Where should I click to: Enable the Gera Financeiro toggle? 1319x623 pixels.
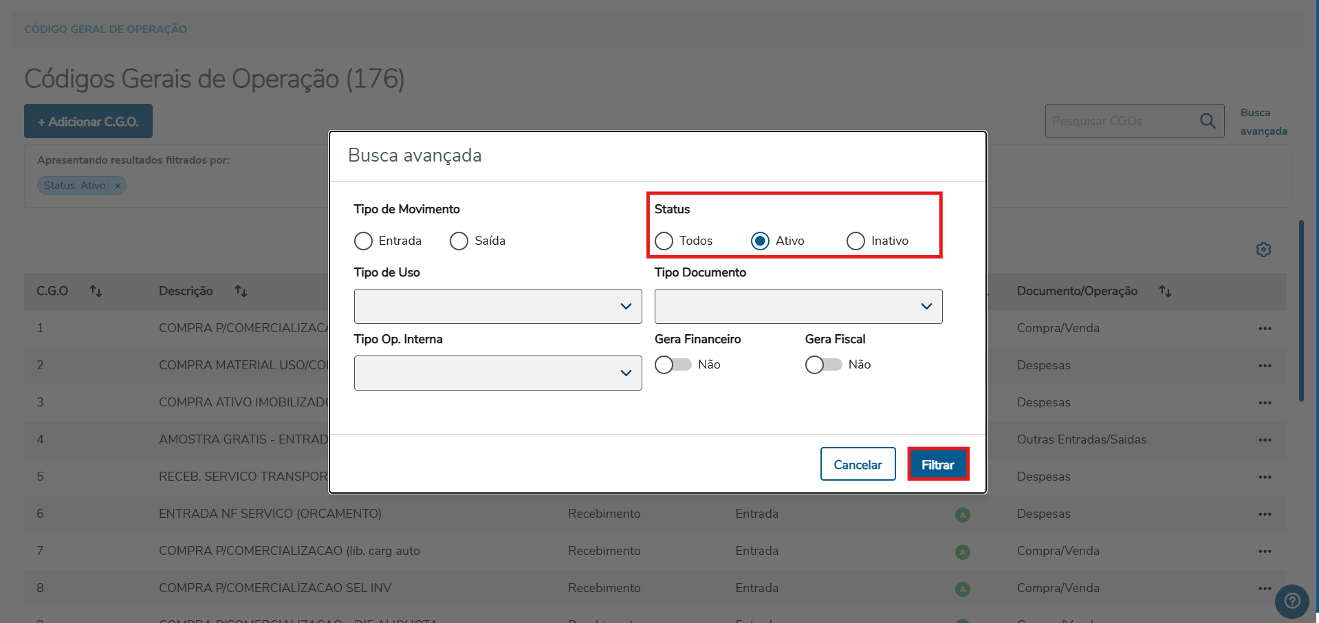[673, 364]
